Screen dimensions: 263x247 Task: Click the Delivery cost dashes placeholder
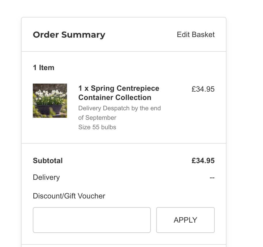pos(212,177)
